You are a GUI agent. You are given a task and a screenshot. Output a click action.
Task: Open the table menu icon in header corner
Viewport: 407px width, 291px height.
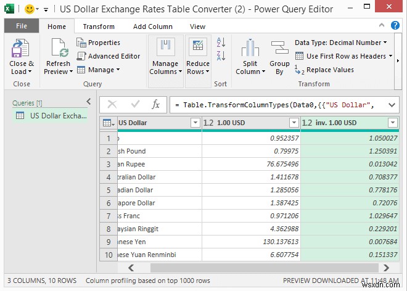pos(109,123)
